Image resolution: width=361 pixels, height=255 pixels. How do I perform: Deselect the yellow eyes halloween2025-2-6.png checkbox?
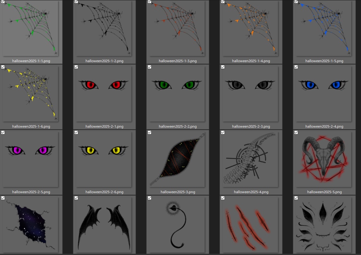coord(76,132)
